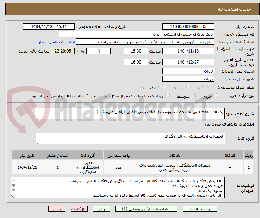Select the کالا/خدمت radio button
Screen dimensions: 260x218
click(164, 87)
